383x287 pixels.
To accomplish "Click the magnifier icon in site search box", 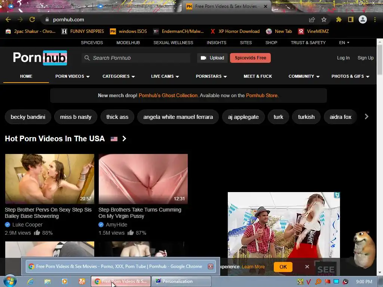I will pos(87,58).
